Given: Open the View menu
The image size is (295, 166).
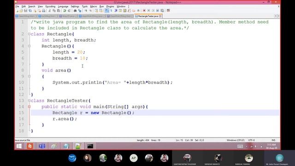Looking at the screenshot, I should point(40,6).
